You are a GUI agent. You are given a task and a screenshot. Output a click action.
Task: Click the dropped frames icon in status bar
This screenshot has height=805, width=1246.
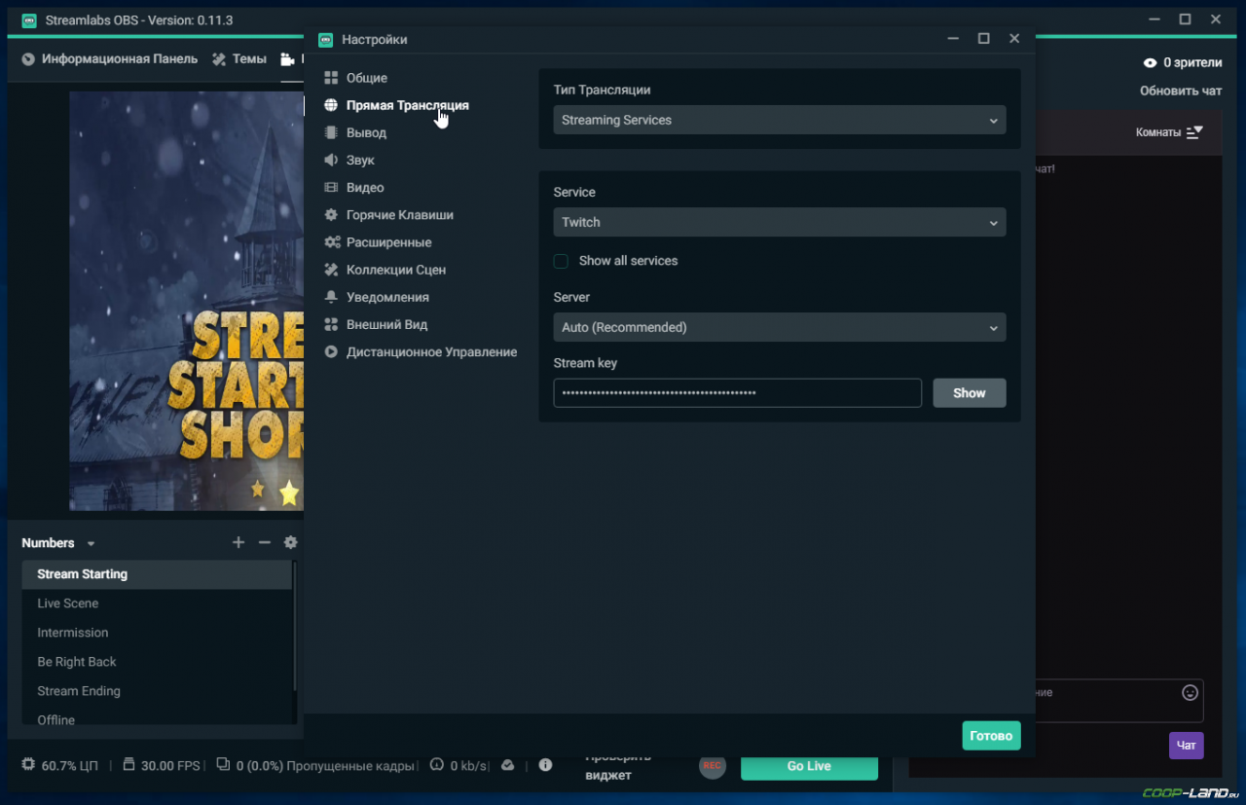[223, 765]
